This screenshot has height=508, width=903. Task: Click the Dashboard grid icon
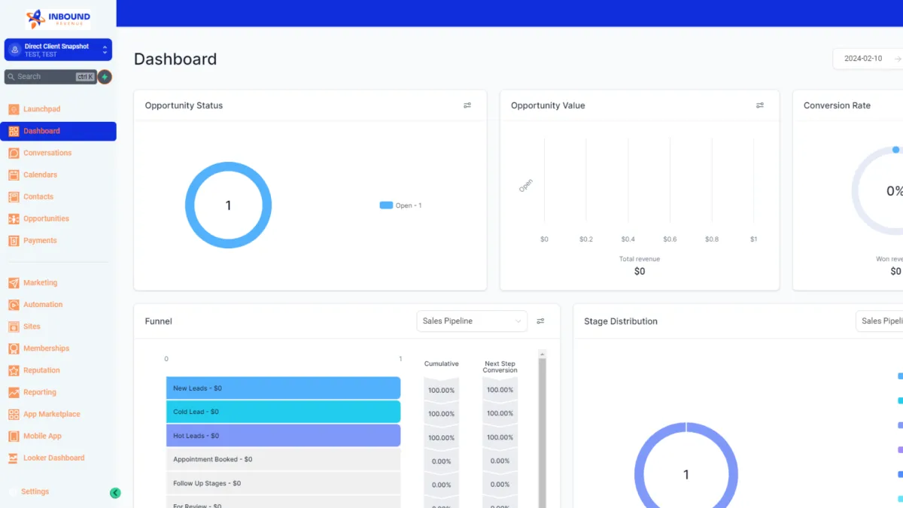[x=14, y=131]
